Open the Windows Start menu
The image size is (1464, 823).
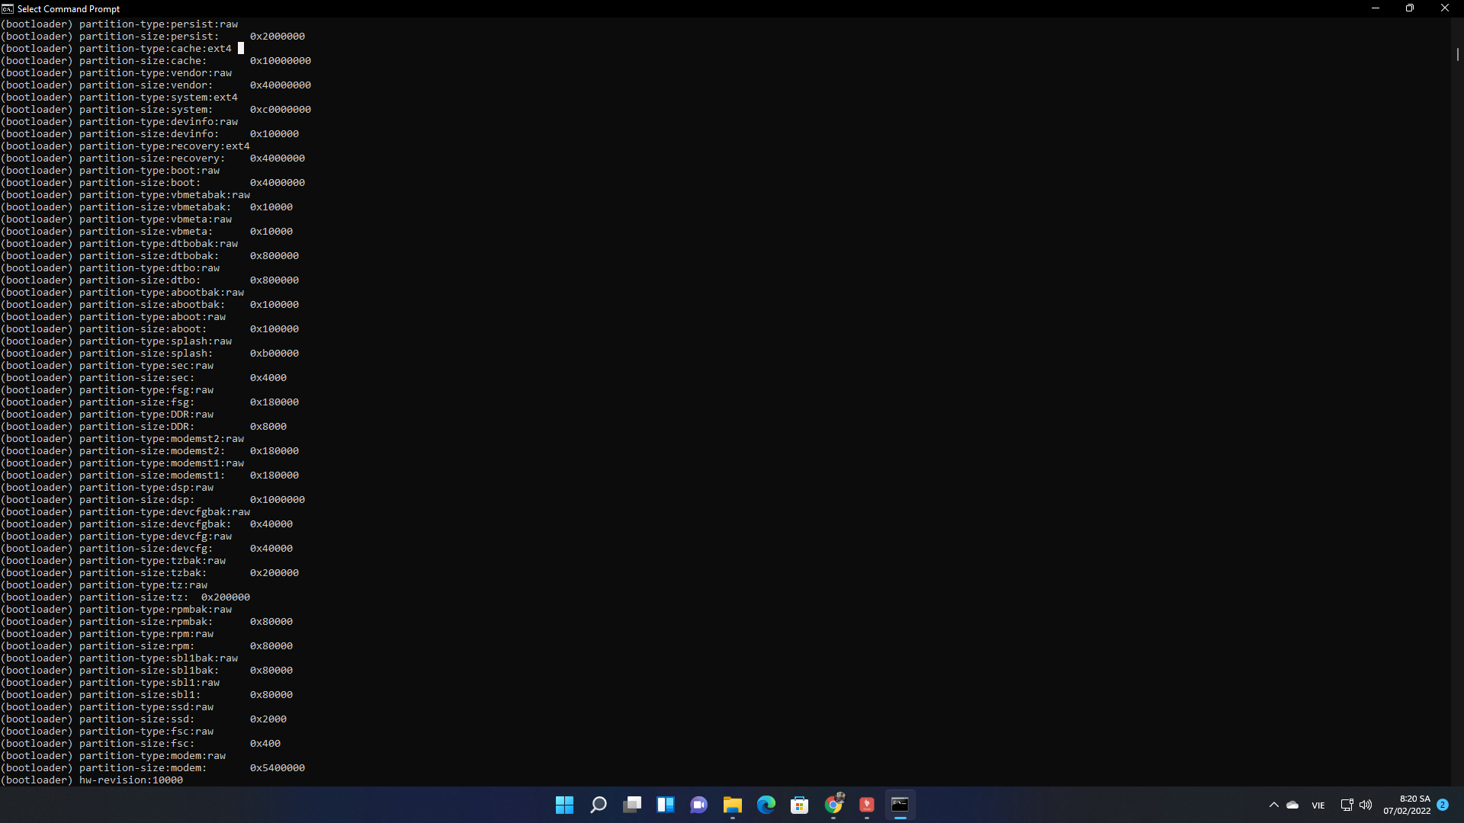[564, 805]
